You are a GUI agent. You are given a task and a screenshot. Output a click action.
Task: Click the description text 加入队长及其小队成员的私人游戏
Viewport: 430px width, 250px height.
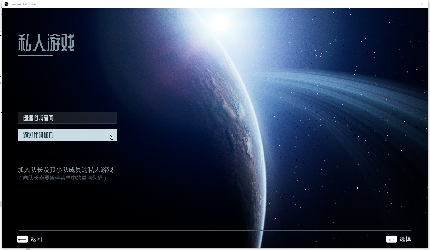[x=65, y=170]
